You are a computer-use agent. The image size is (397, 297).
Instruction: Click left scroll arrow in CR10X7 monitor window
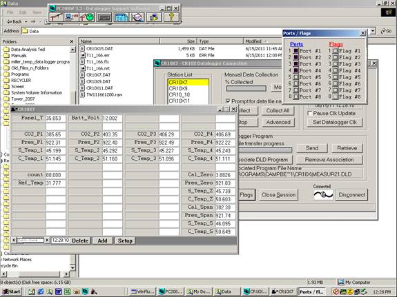point(14,240)
